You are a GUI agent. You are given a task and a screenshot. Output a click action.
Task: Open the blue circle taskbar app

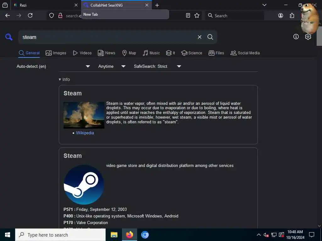145,235
